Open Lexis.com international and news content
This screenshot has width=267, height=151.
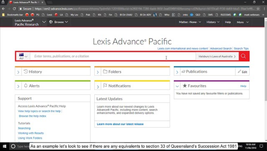[x=182, y=49]
